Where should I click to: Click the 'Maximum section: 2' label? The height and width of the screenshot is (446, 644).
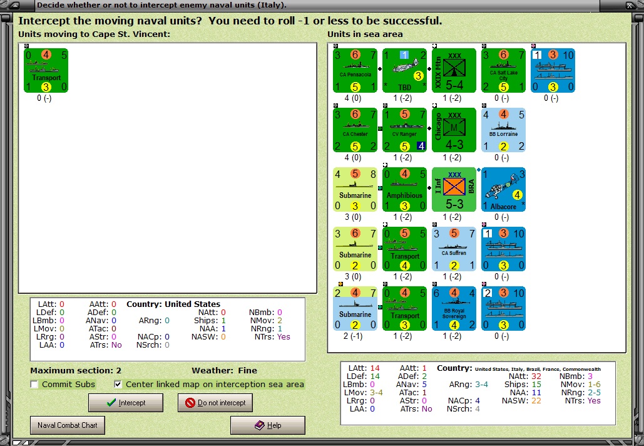click(x=76, y=370)
